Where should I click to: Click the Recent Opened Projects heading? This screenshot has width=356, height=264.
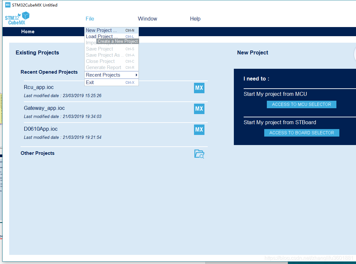coord(49,72)
